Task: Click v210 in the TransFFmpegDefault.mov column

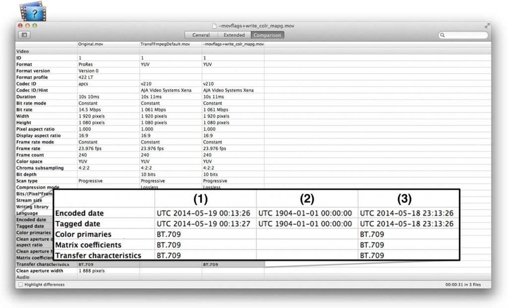Action: pyautogui.click(x=146, y=84)
